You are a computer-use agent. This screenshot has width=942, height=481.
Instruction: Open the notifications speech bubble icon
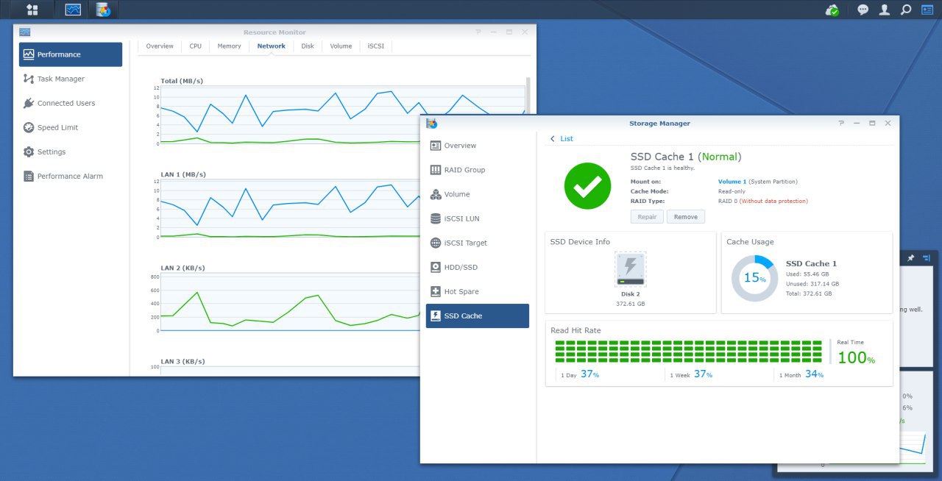[863, 10]
